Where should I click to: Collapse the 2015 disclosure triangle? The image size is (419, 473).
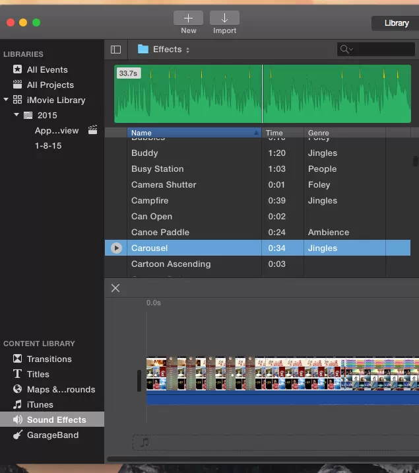(16, 115)
